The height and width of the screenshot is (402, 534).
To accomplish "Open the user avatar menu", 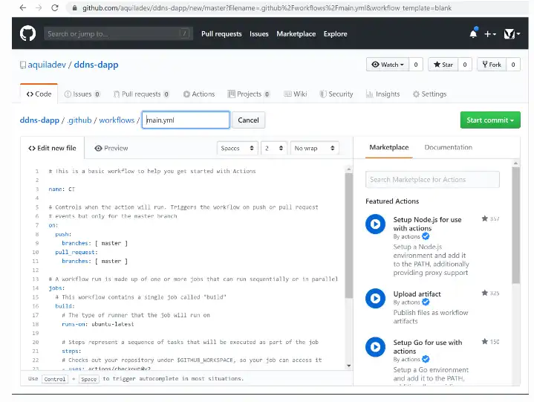I will [512, 33].
